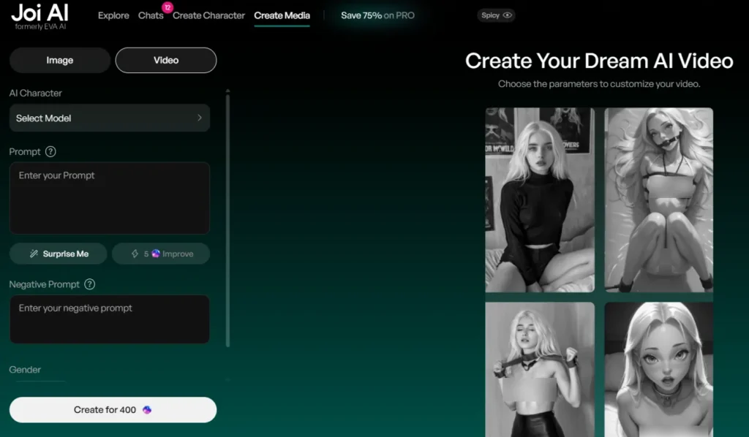This screenshot has width=749, height=437.
Task: Click the pink 12 notification badge
Action: (168, 7)
